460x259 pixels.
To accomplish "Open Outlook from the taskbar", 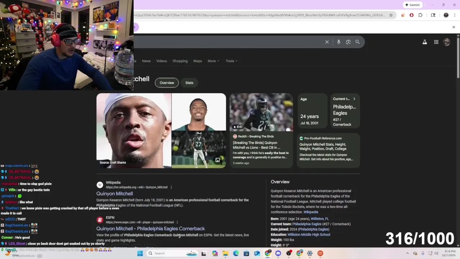I will click(257, 253).
